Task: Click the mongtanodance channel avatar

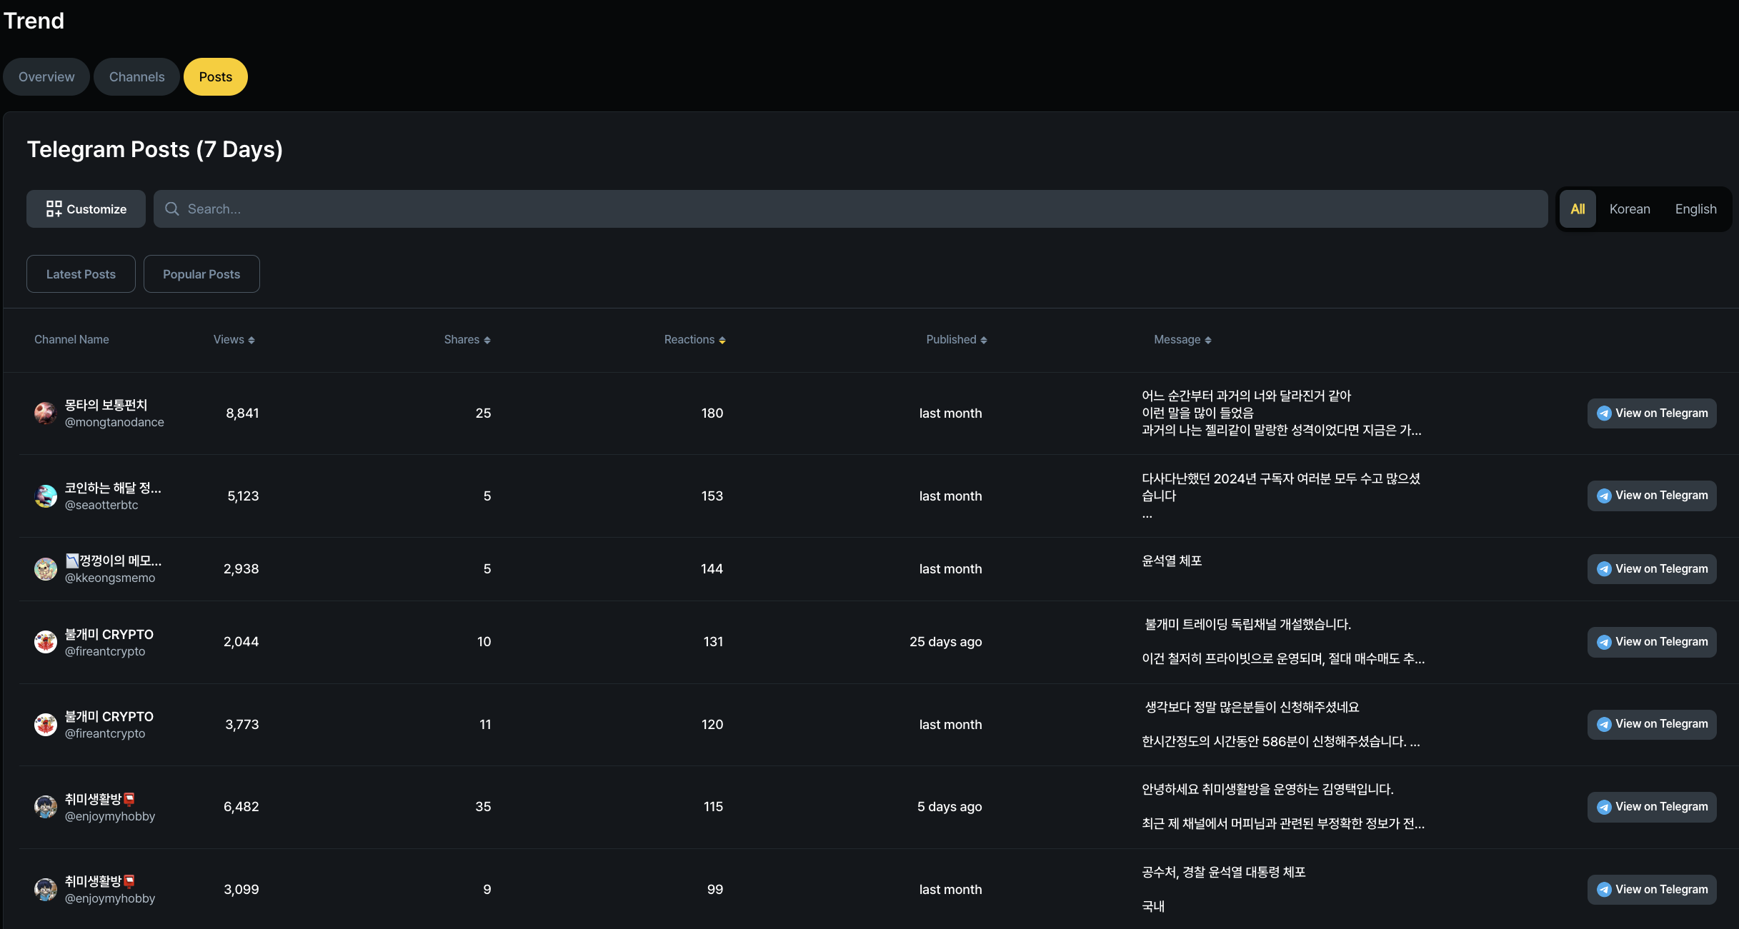Action: (x=45, y=413)
